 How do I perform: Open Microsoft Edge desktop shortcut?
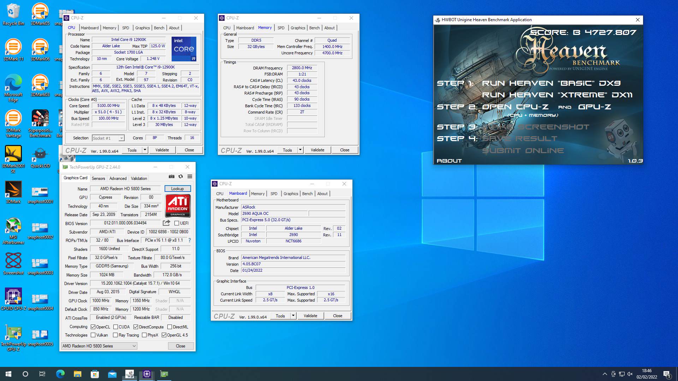pyautogui.click(x=13, y=88)
